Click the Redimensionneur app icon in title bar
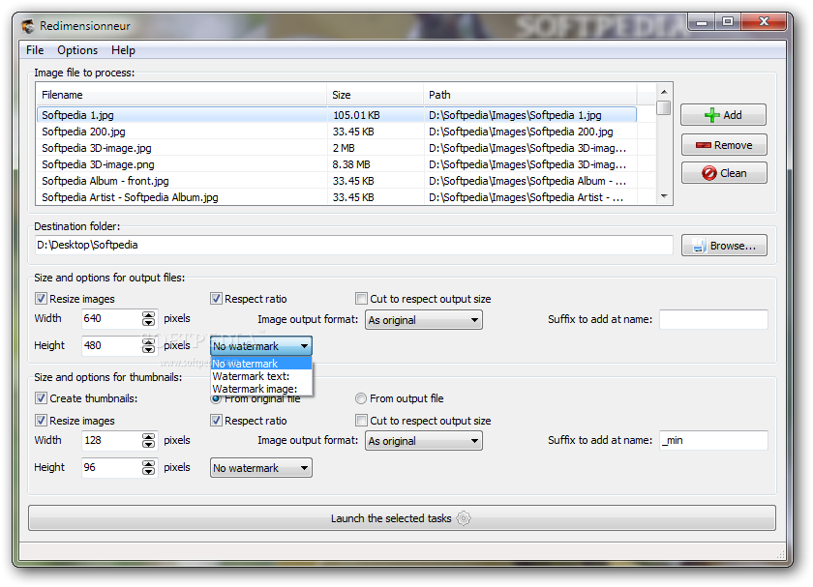Viewport: 813px width, 587px height. point(28,26)
